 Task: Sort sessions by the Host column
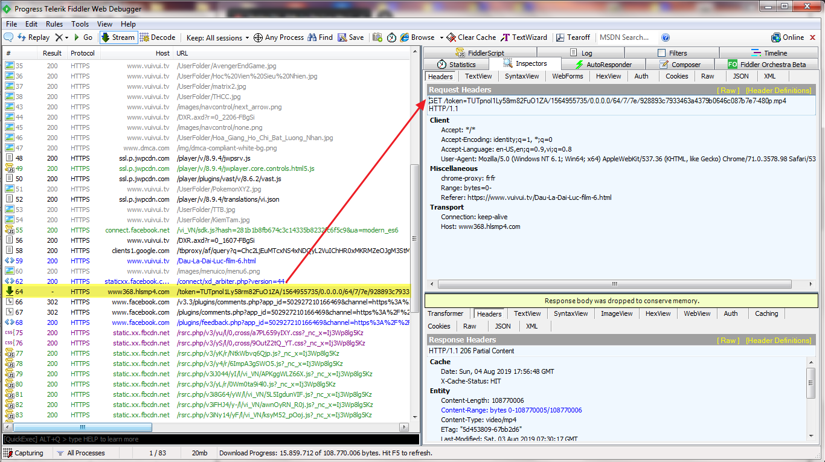point(136,53)
